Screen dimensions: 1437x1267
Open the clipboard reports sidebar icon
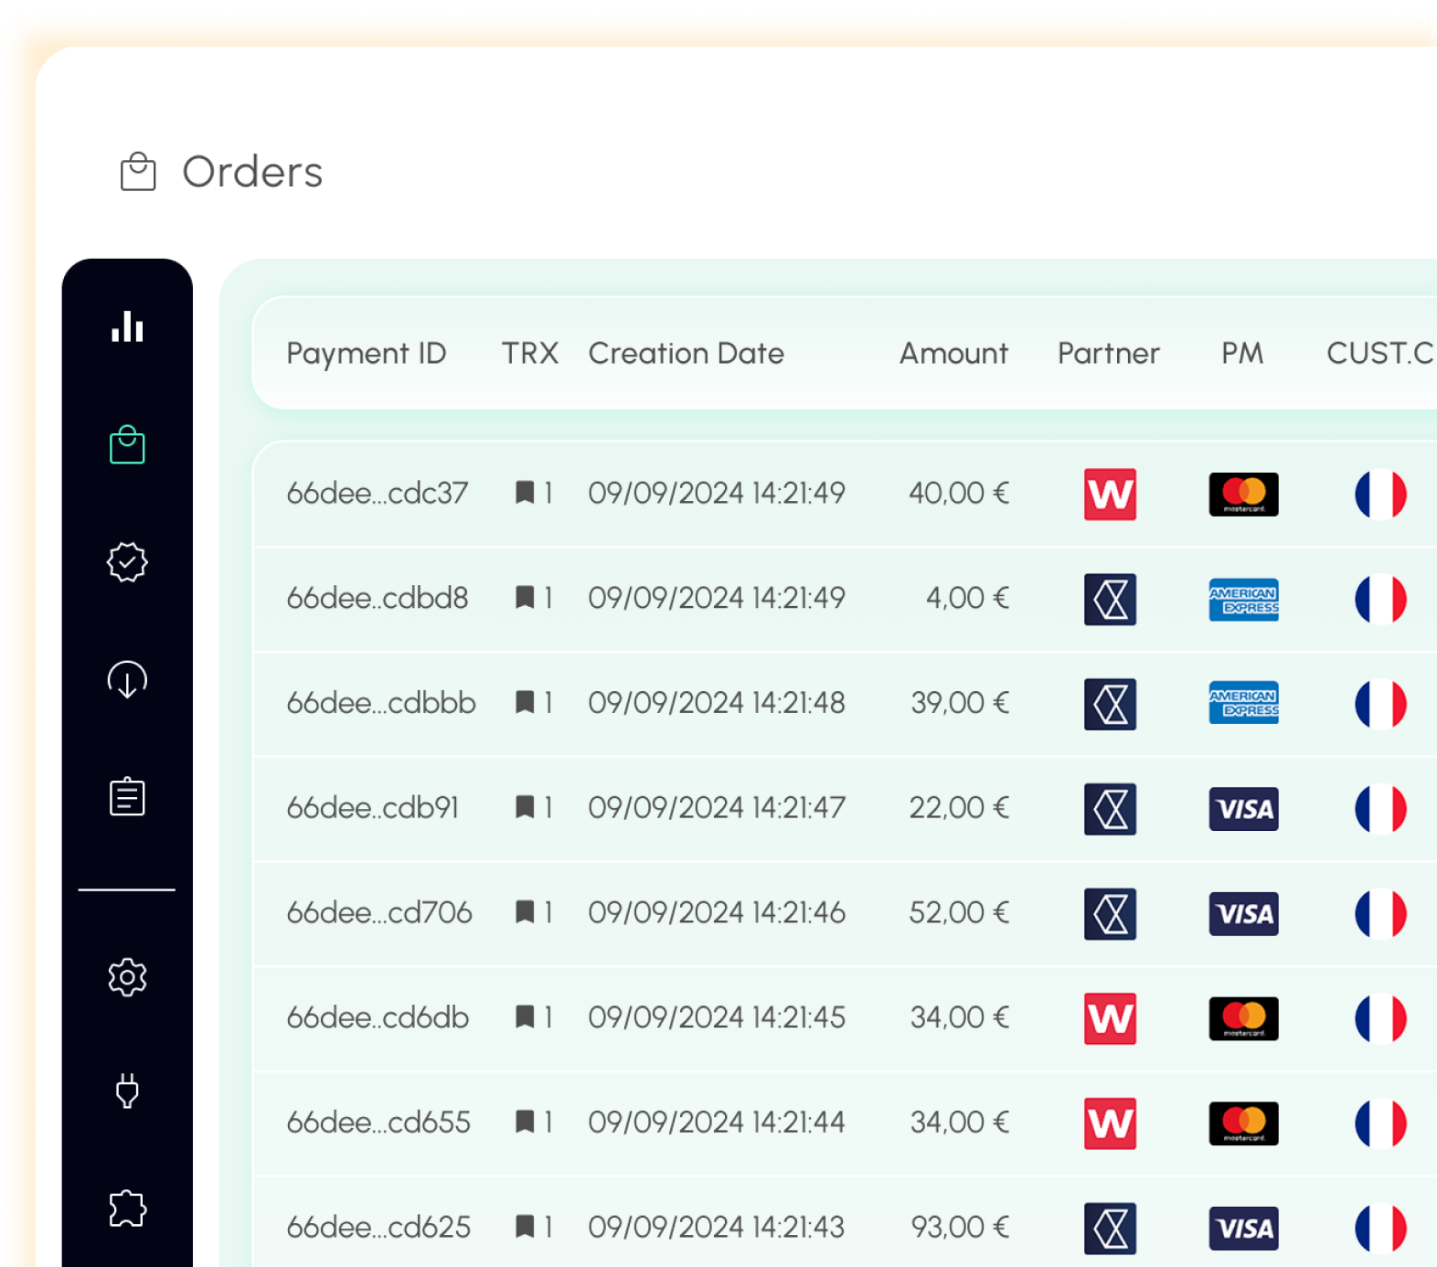click(x=127, y=796)
